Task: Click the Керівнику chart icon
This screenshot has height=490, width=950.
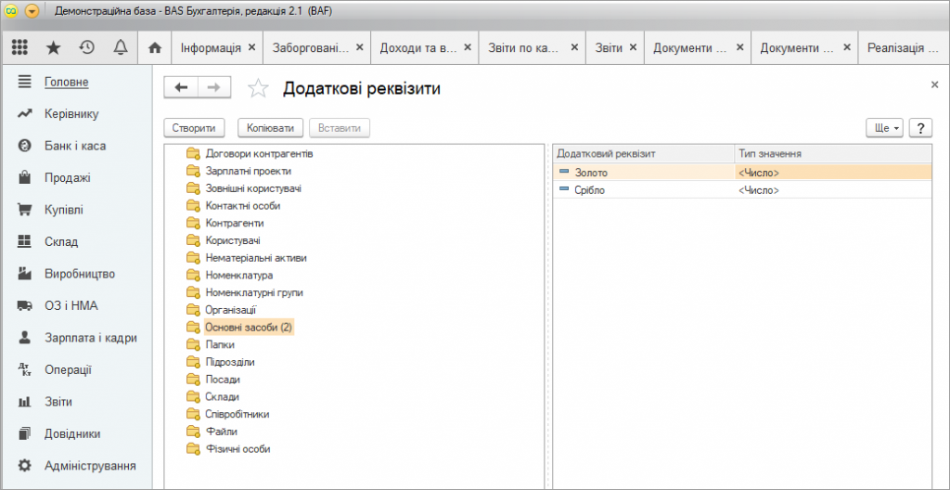Action: (x=24, y=113)
